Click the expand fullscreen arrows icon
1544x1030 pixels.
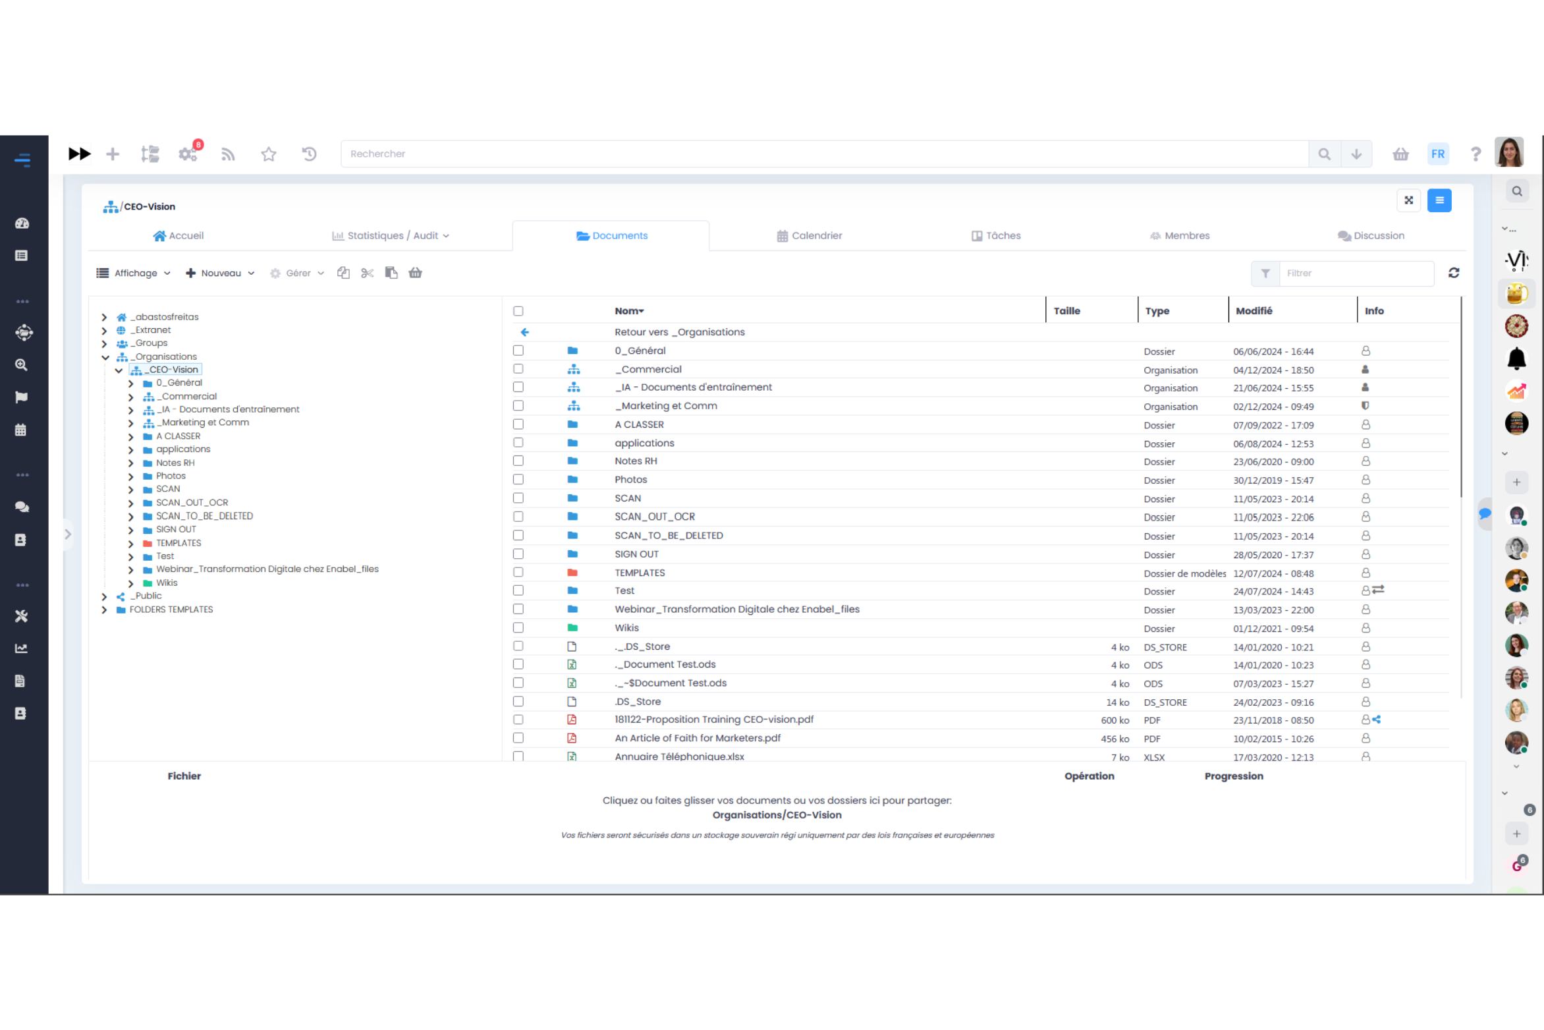point(1408,200)
